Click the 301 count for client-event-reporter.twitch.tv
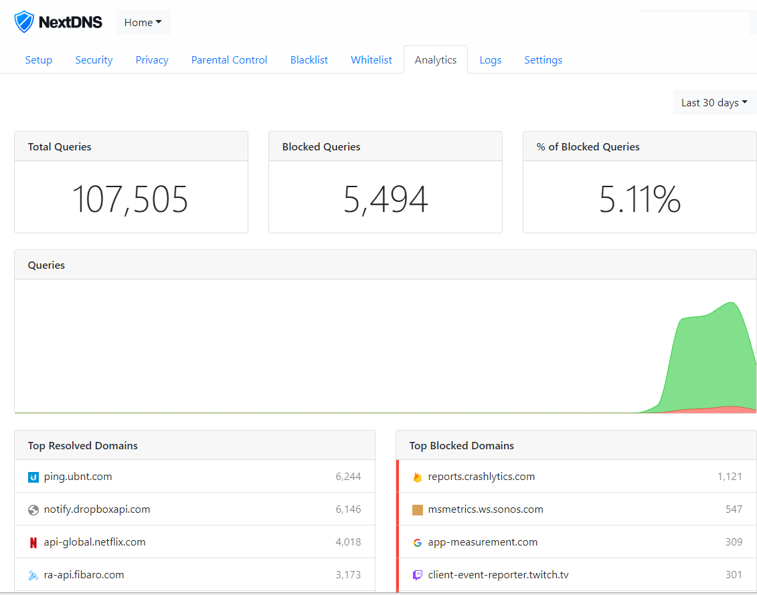Image resolution: width=757 pixels, height=595 pixels. 734,575
